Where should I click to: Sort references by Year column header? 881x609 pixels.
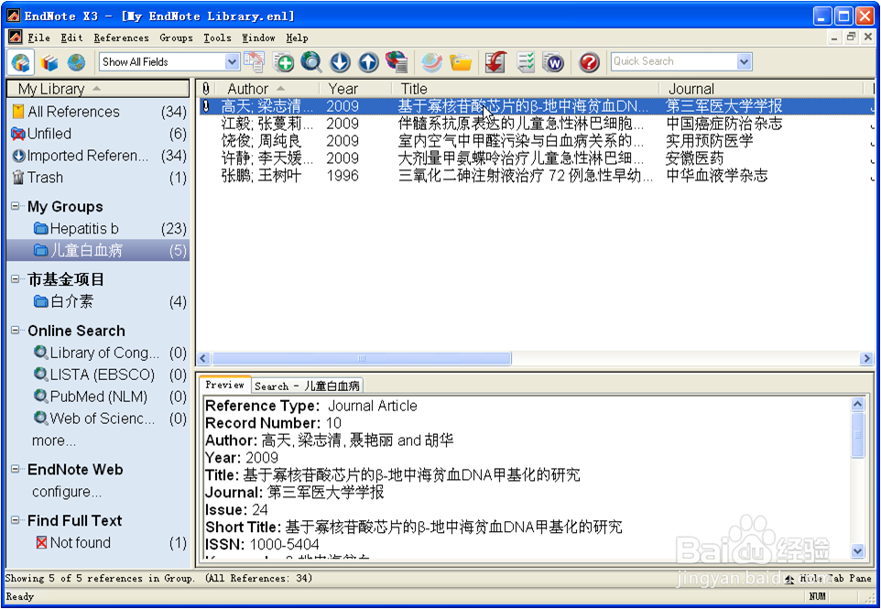pos(355,89)
